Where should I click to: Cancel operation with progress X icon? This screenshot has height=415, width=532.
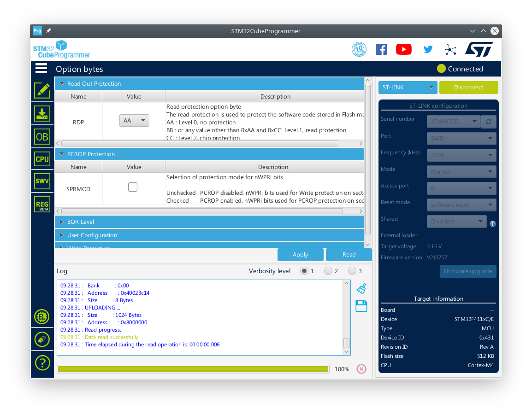click(x=361, y=369)
